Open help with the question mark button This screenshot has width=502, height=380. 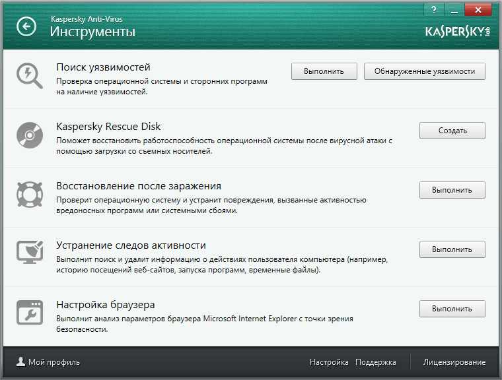click(x=434, y=10)
